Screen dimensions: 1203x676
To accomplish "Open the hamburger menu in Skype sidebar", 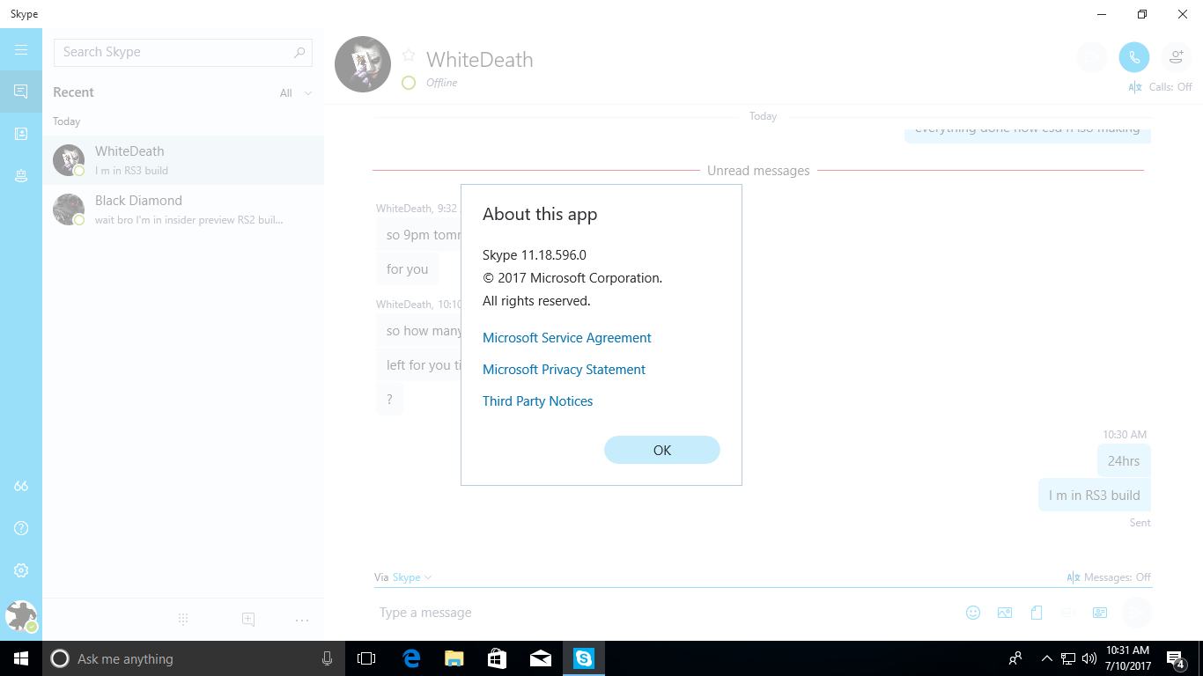I will [21, 50].
